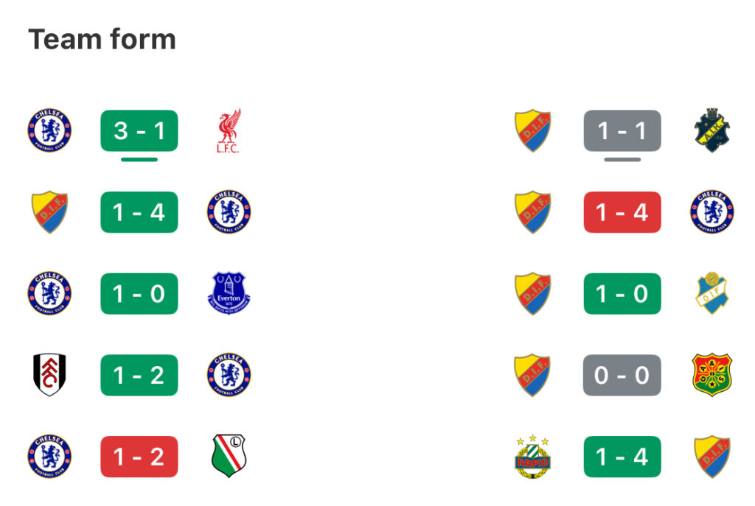The height and width of the screenshot is (506, 755).
Task: Click the Team form heading
Action: click(x=102, y=39)
